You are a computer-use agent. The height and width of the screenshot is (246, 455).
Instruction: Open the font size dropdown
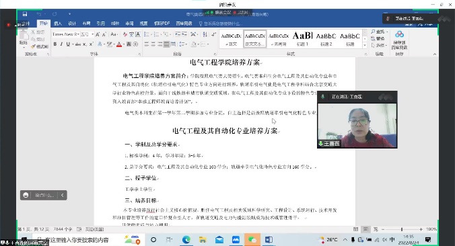pos(87,34)
